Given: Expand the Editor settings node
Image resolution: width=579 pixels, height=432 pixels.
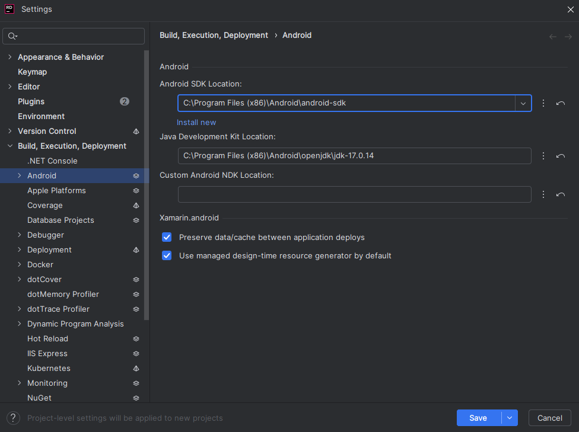Looking at the screenshot, I should (9, 87).
